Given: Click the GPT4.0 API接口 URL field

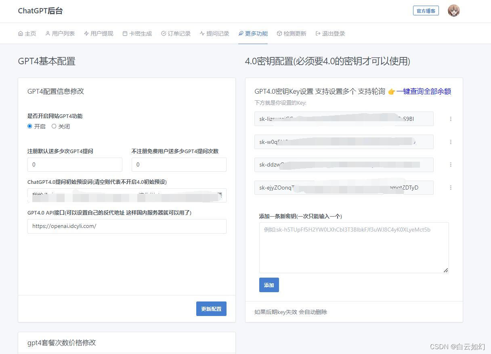Looking at the screenshot, I should tap(127, 226).
